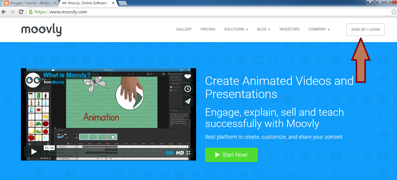Go back with the browser back arrow
Viewport: 397px width, 180px height.
(x=4, y=12)
